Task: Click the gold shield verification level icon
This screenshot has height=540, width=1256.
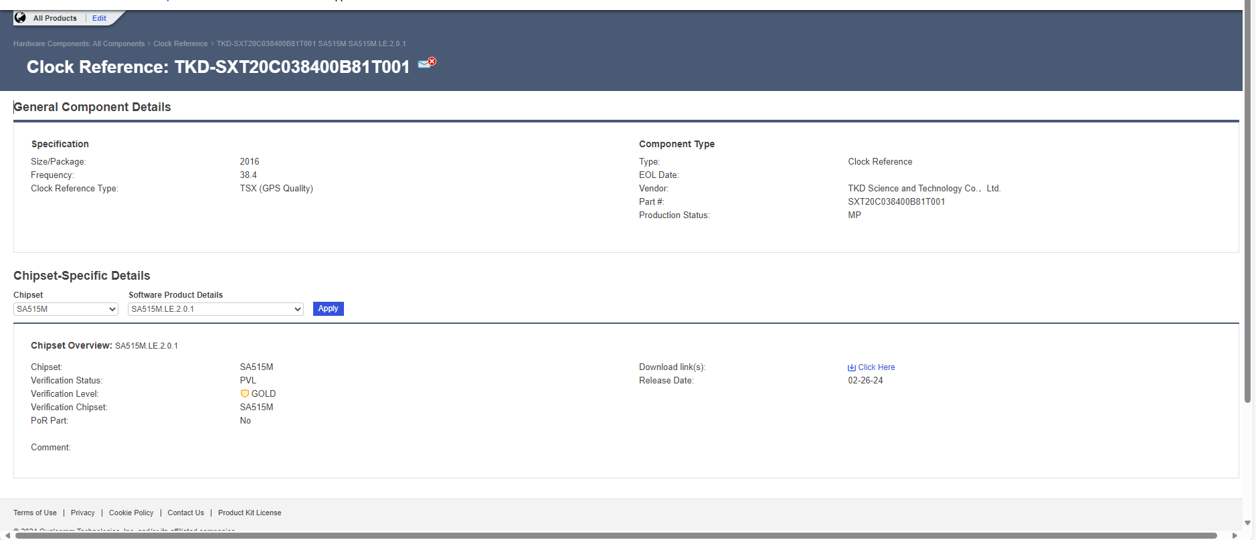Action: 245,394
